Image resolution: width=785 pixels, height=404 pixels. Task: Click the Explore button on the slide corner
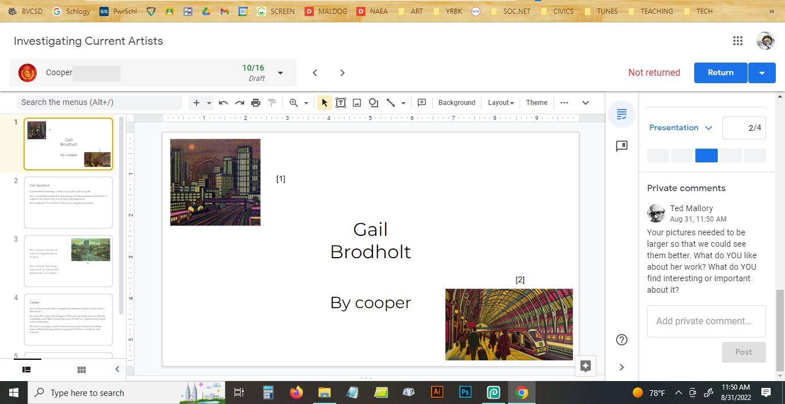coord(586,366)
